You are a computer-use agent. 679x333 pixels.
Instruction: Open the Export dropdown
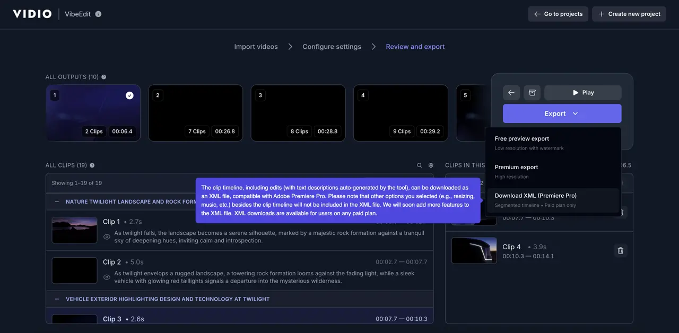562,113
